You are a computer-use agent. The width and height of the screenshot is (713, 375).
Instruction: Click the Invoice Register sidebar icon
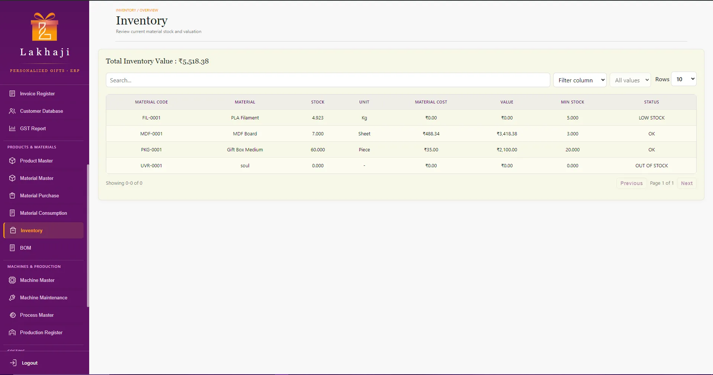click(12, 93)
